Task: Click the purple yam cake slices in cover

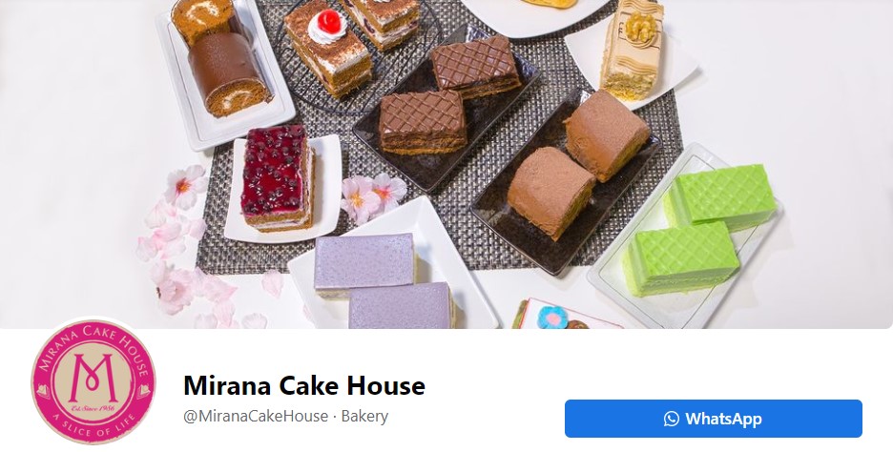Action: coord(383,281)
